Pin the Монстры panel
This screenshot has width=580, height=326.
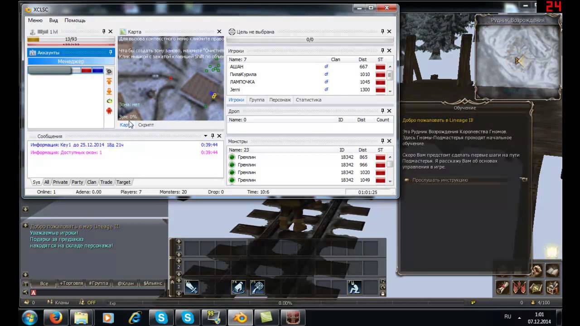pyautogui.click(x=382, y=141)
